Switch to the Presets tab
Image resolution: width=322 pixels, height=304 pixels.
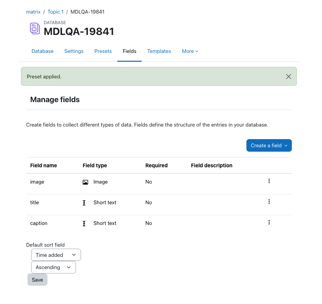(103, 51)
